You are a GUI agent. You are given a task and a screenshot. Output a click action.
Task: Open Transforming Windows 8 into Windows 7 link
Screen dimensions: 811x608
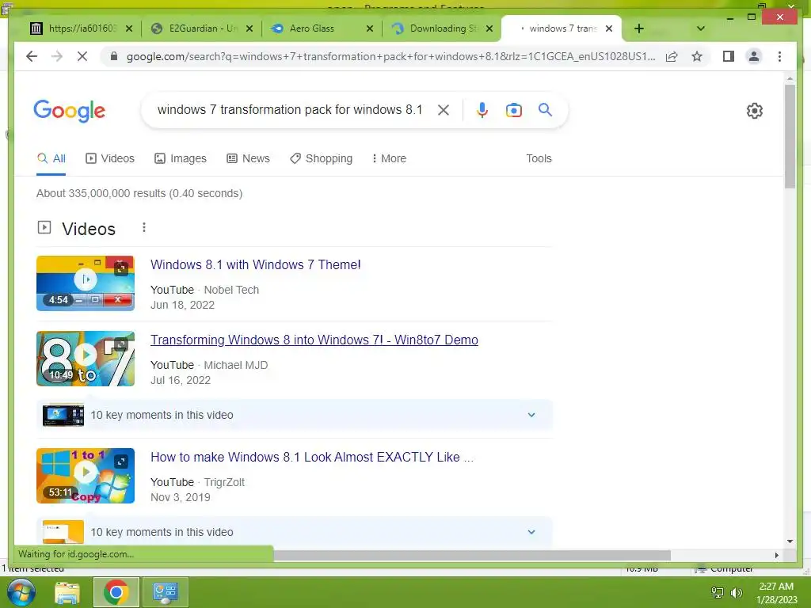click(314, 340)
